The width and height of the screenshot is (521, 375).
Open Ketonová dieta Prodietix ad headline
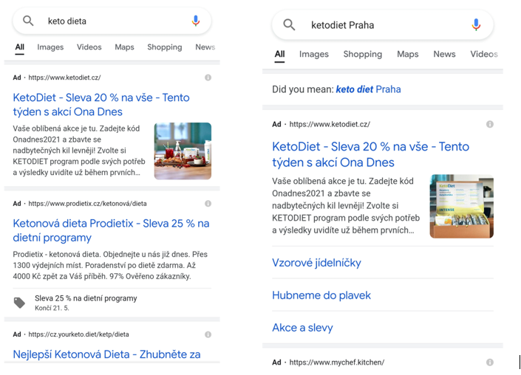[111, 230]
